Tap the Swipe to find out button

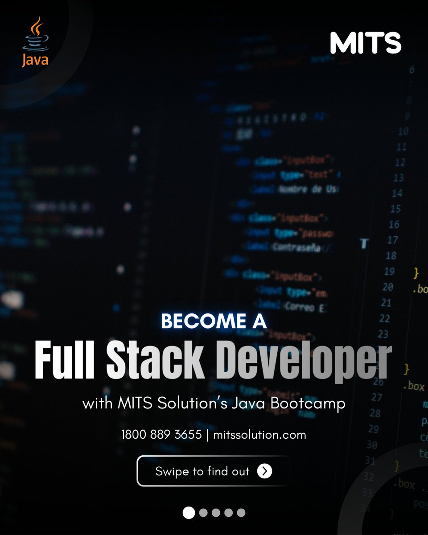214,471
